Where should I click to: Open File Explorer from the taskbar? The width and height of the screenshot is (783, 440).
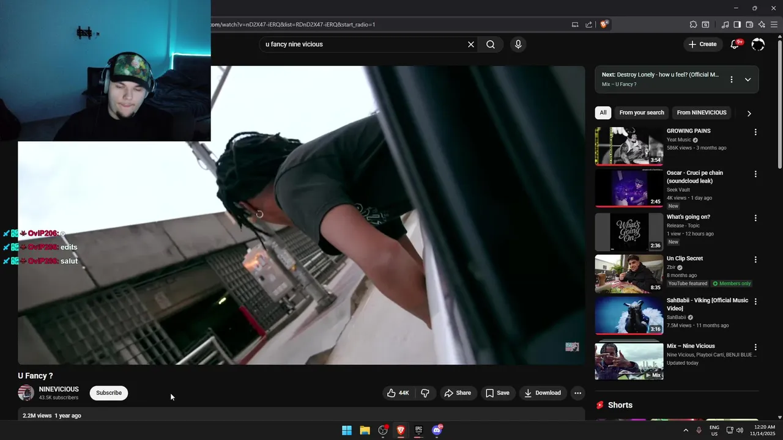coord(365,430)
